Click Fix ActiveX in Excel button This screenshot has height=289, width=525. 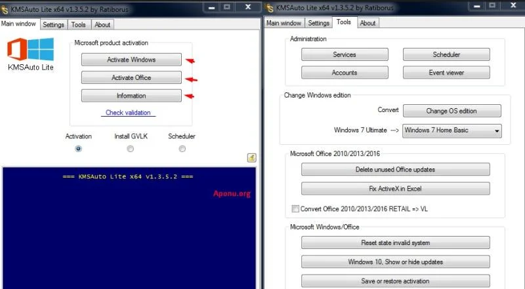[396, 189]
